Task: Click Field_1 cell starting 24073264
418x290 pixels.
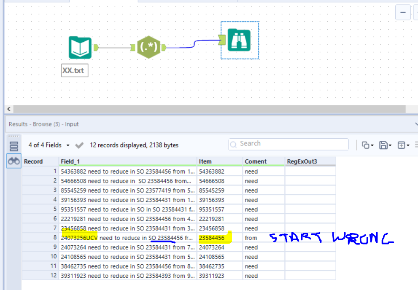Action: click(x=128, y=247)
